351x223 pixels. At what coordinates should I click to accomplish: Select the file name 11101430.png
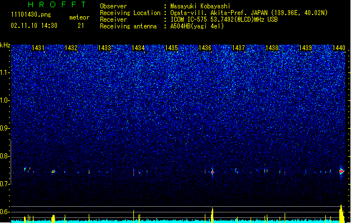[31, 14]
